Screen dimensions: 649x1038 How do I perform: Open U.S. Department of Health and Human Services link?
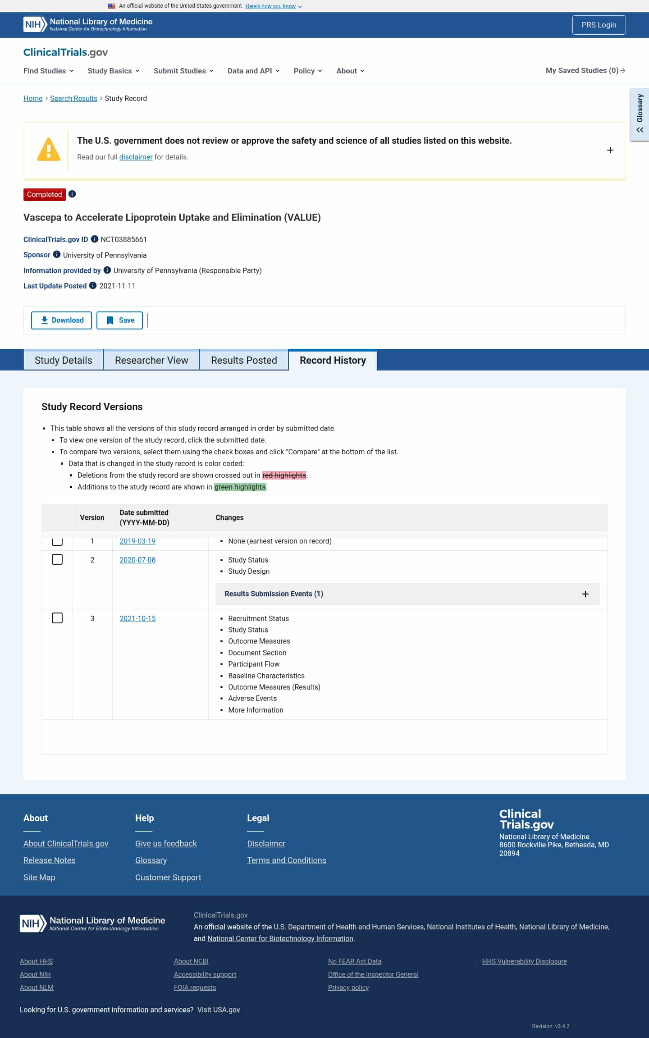(349, 927)
